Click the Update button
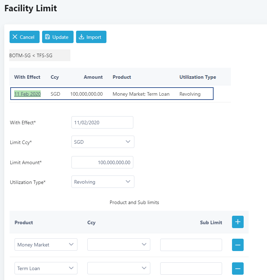Screen dimensions: 267x280 tap(58, 37)
